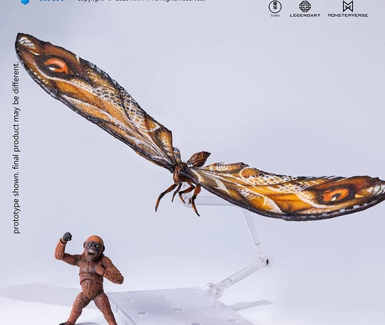Screen dimensions: 385x325
Task: Click the stand's hinge joint
Action: click(266, 262)
